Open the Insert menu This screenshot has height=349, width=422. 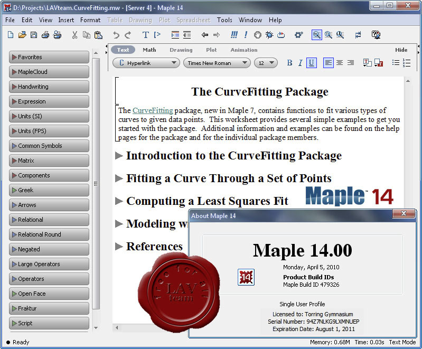(x=66, y=20)
